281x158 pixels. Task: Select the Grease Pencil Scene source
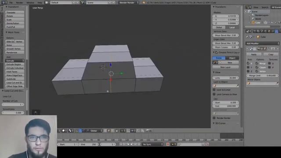coord(219,58)
